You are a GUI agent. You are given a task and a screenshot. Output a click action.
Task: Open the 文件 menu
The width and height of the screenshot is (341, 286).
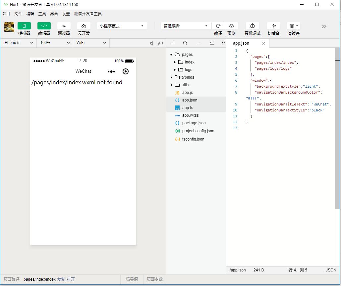click(18, 14)
